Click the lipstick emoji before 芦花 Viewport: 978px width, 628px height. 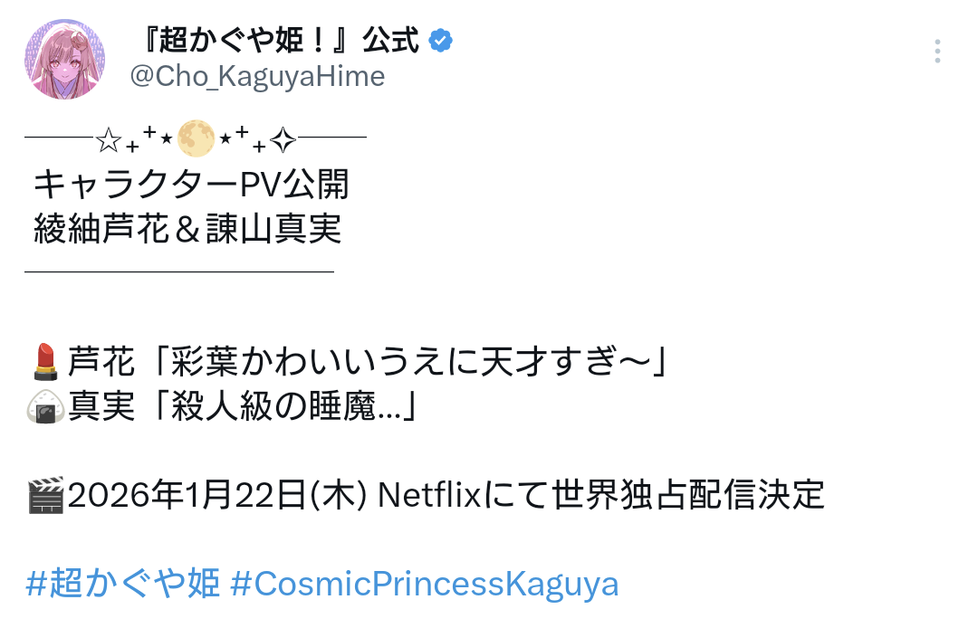coord(45,363)
